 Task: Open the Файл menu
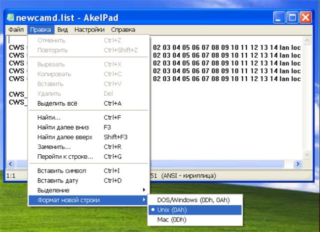pos(16,30)
